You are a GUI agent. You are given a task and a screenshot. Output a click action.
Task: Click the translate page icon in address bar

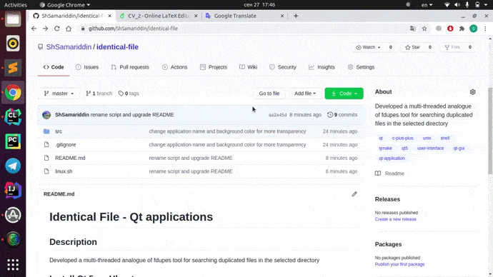[x=413, y=29]
